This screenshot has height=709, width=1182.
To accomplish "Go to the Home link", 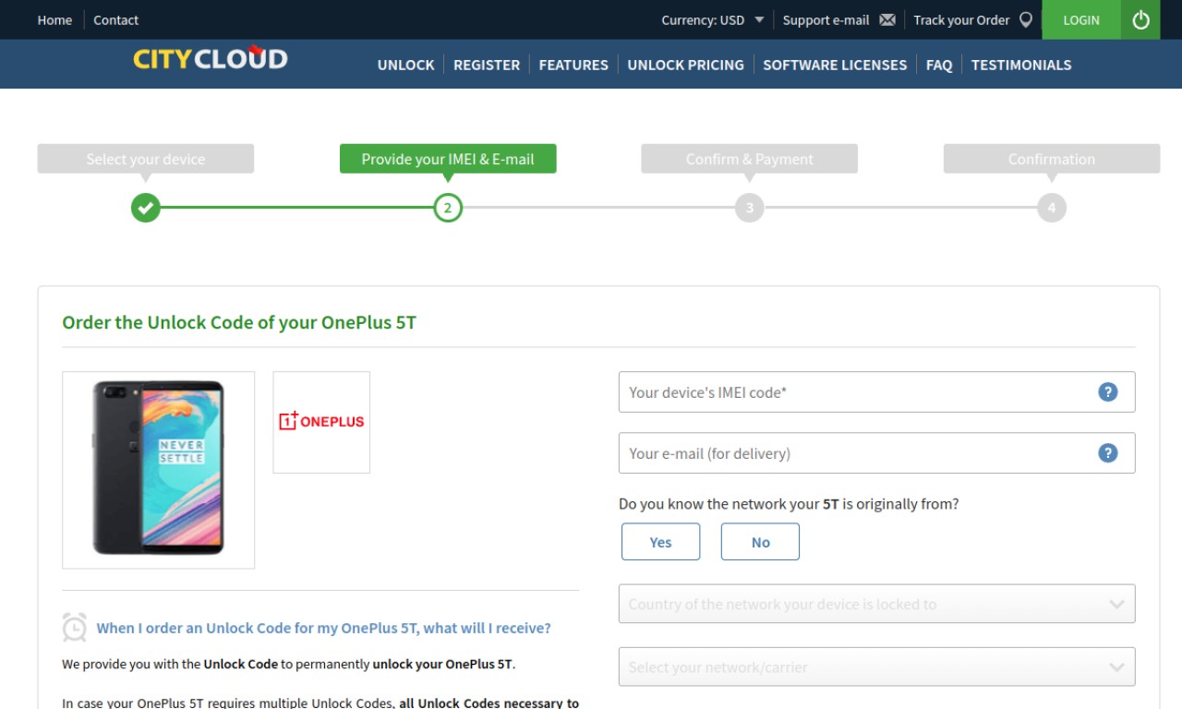I will [x=54, y=19].
